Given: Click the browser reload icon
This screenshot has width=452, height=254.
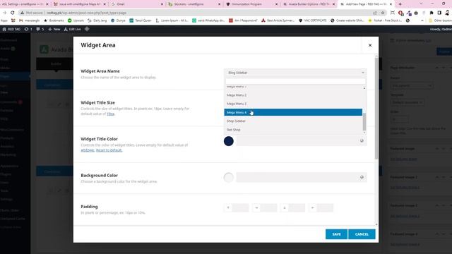Looking at the screenshot, I should 13,13.
